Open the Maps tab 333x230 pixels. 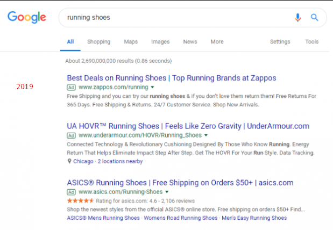tap(131, 42)
